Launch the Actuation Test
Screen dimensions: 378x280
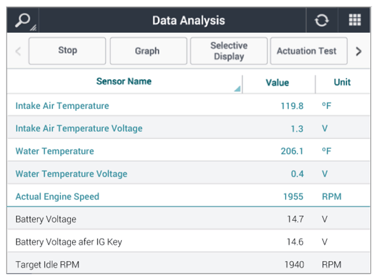[309, 50]
